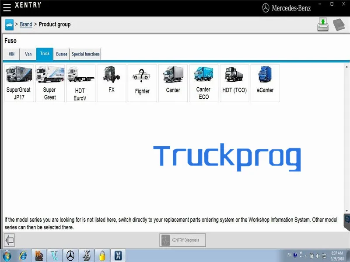Select the Fighter model tile
The image size is (350, 262).
tap(142, 83)
